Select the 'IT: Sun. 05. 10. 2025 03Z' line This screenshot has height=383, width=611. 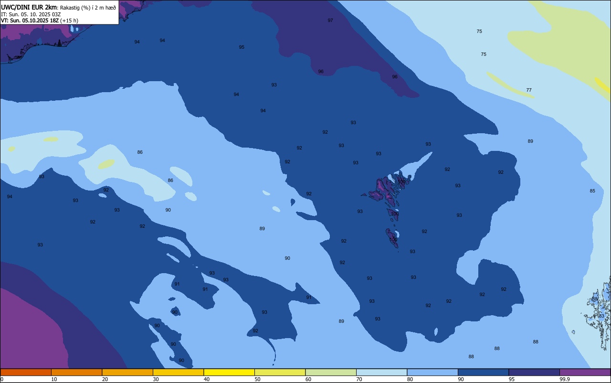(x=31, y=14)
